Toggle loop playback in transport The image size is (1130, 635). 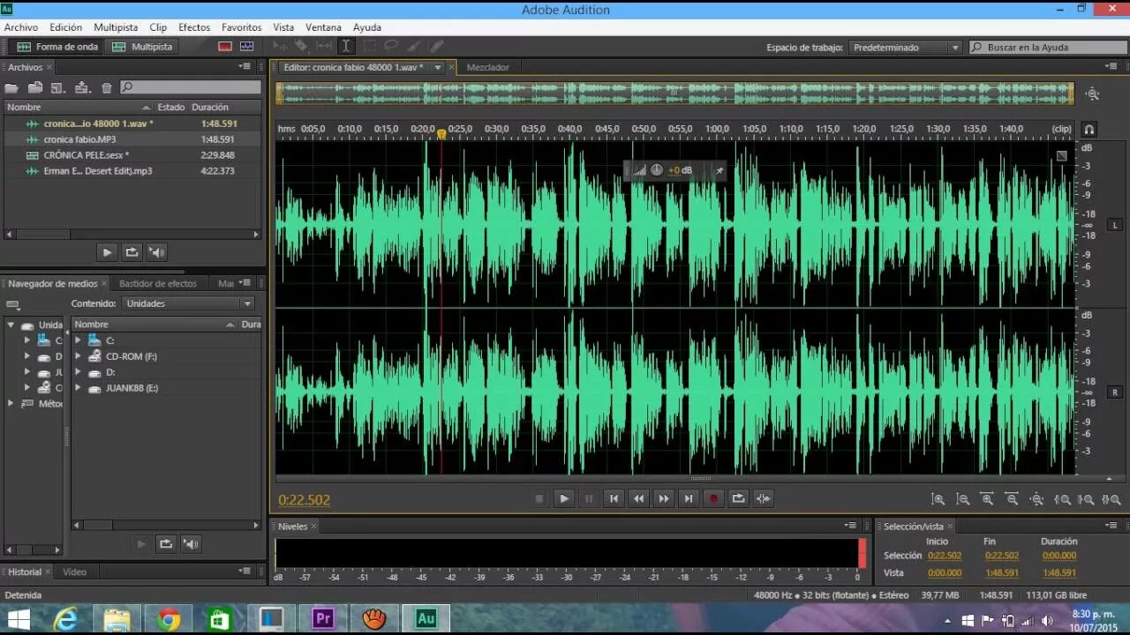(x=738, y=498)
